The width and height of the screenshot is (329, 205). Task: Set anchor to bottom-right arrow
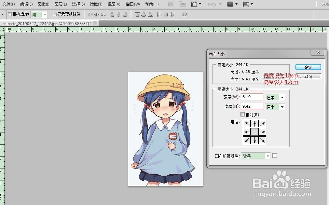(x=262, y=140)
